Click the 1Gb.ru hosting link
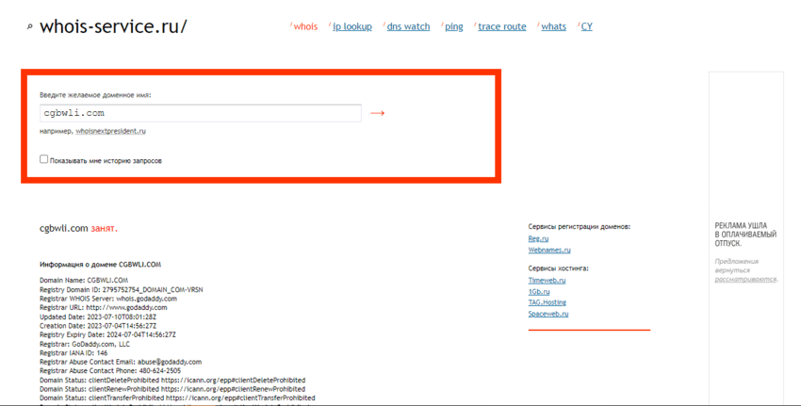Viewport: 801px width, 406px height. point(539,292)
